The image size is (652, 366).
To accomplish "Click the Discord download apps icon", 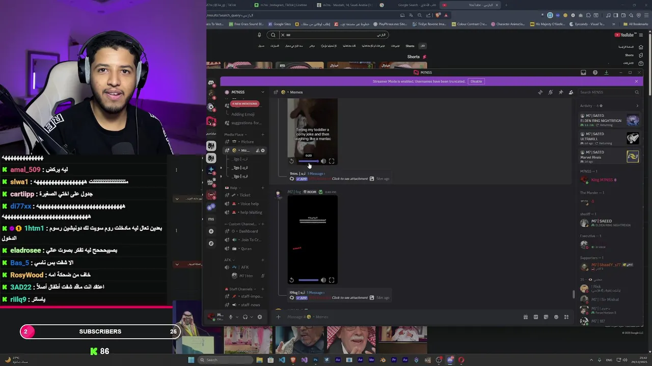I will pyautogui.click(x=606, y=73).
